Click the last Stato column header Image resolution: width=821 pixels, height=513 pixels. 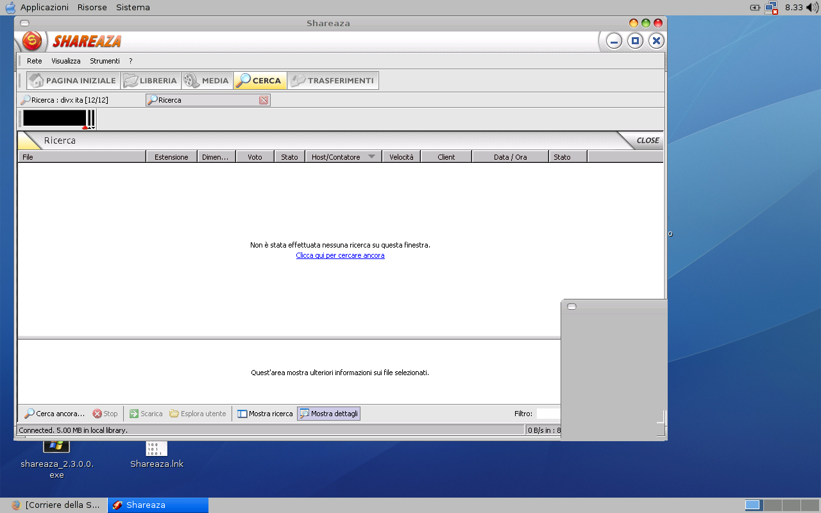[x=568, y=157]
